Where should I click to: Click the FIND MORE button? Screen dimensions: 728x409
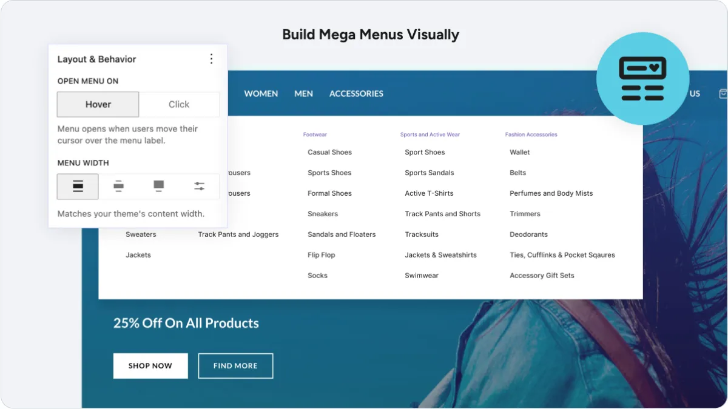(235, 366)
